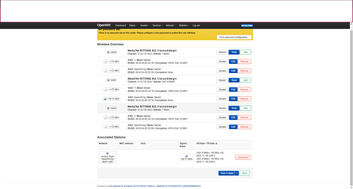Open the Statistics dropdown menu
Screen dimensions: 353x189
pyautogui.click(x=184, y=26)
